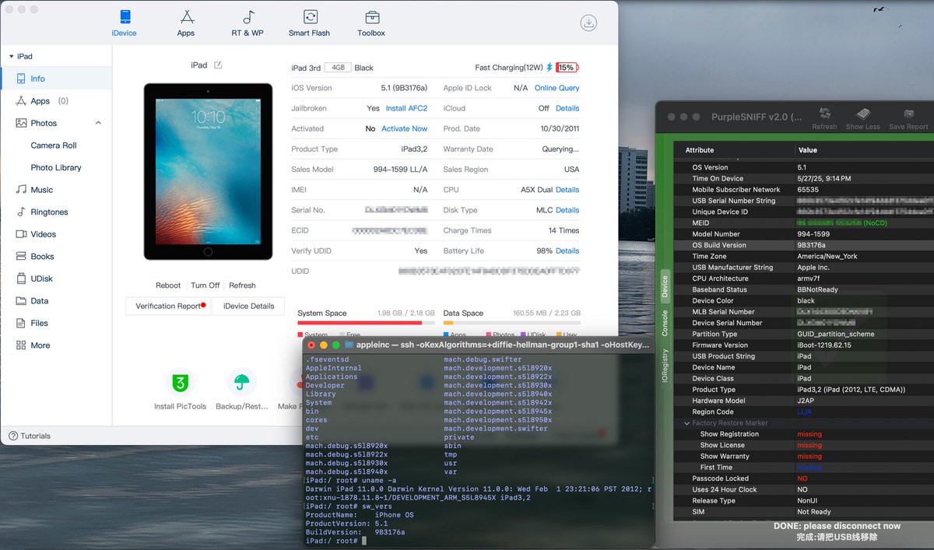Click Online Query for Apple ID Lock

click(x=557, y=88)
